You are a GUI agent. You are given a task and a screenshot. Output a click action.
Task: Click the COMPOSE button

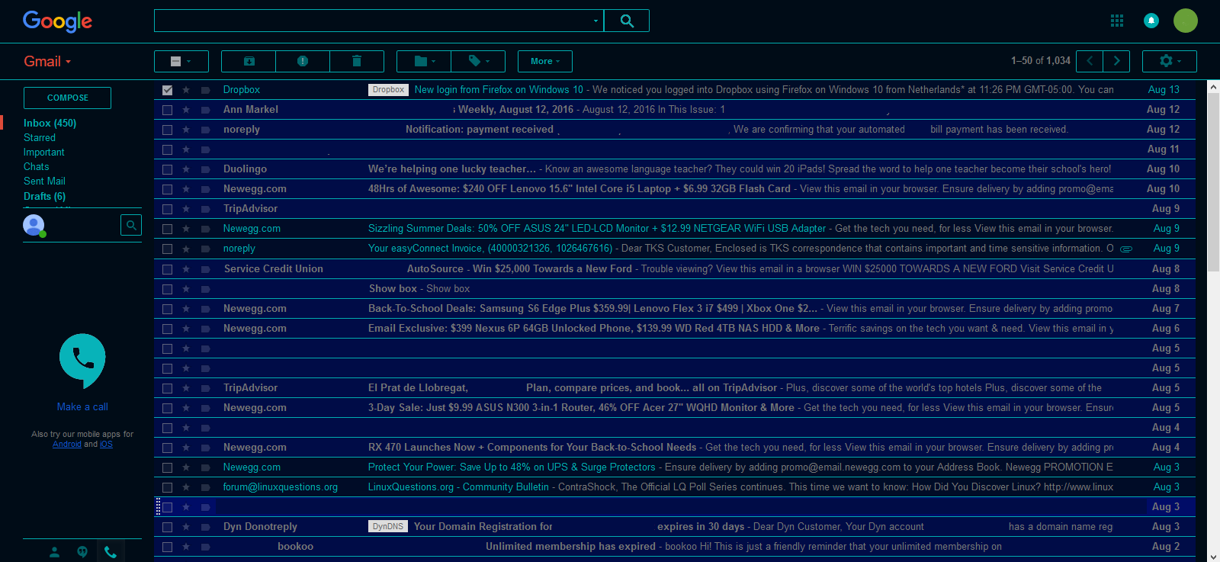point(67,98)
